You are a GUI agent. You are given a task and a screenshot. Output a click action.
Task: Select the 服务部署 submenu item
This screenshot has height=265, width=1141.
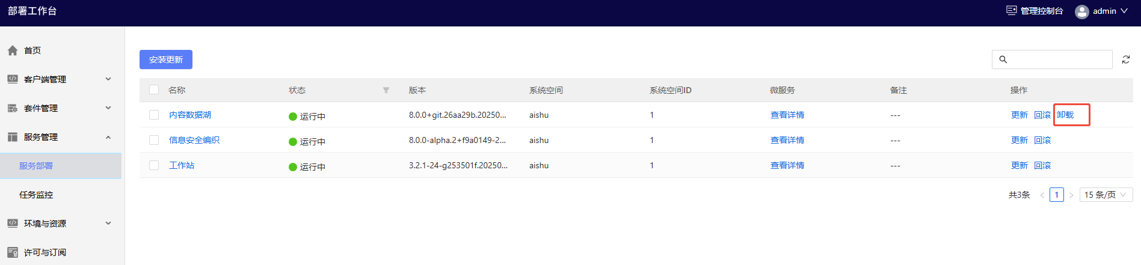(x=61, y=166)
